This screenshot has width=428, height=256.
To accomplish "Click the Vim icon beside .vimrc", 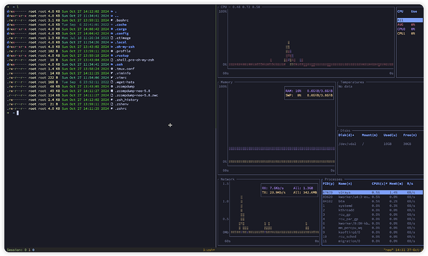I will [x=112, y=77].
